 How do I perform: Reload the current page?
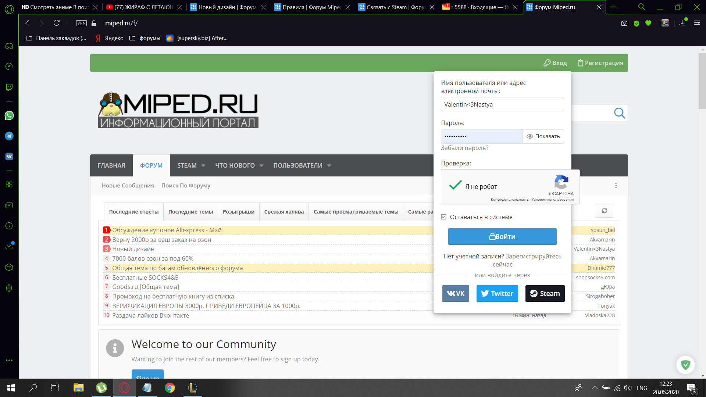click(57, 23)
